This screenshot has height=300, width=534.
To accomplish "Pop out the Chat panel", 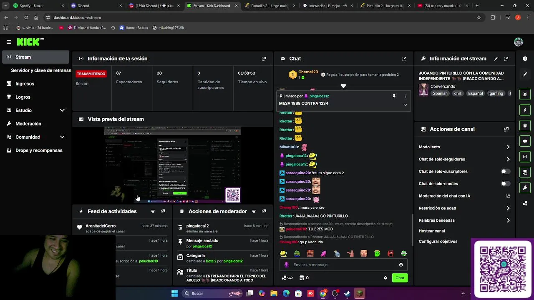I will (404, 59).
